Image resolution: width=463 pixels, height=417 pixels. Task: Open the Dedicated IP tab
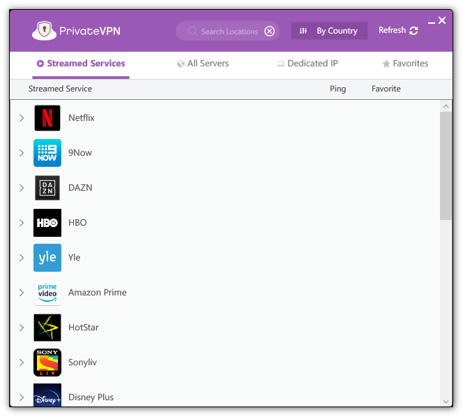(308, 64)
